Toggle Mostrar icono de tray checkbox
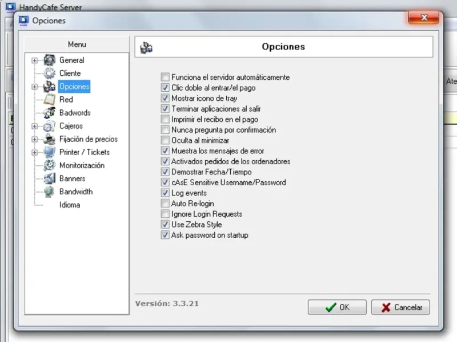Image resolution: width=457 pixels, height=342 pixels. pyautogui.click(x=165, y=98)
